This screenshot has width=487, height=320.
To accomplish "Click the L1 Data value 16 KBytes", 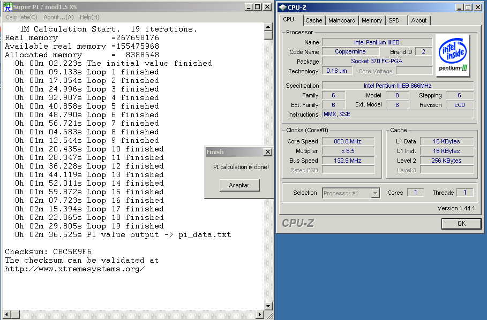I will click(x=447, y=141).
